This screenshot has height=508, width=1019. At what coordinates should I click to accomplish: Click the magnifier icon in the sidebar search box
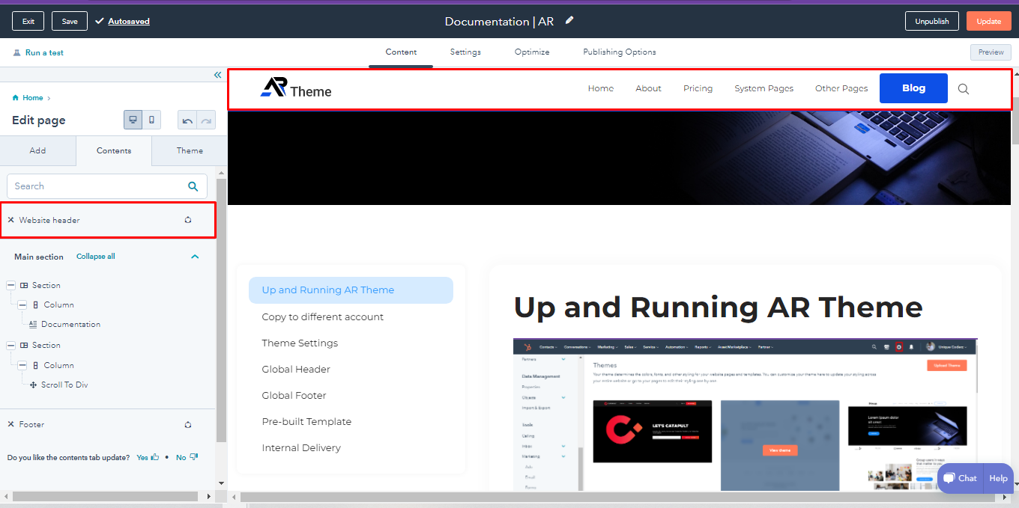pyautogui.click(x=193, y=186)
